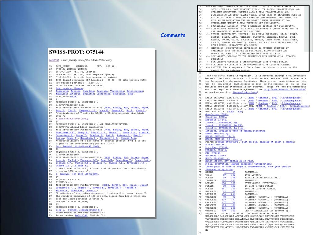Open the Euteleostomi taxonomy link

pyautogui.click(x=135, y=91)
